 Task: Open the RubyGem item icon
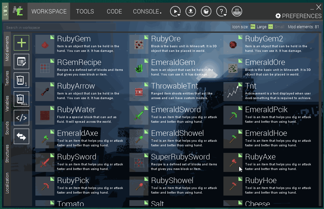tap(45, 44)
